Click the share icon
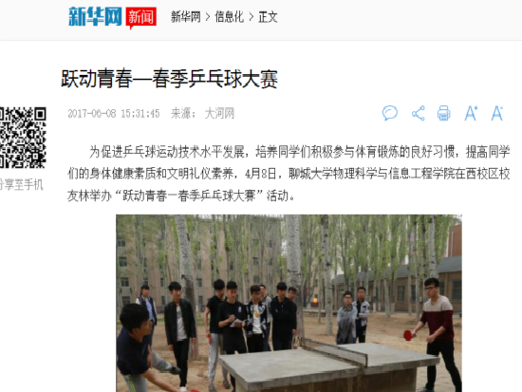This screenshot has height=392, width=522. (x=419, y=113)
